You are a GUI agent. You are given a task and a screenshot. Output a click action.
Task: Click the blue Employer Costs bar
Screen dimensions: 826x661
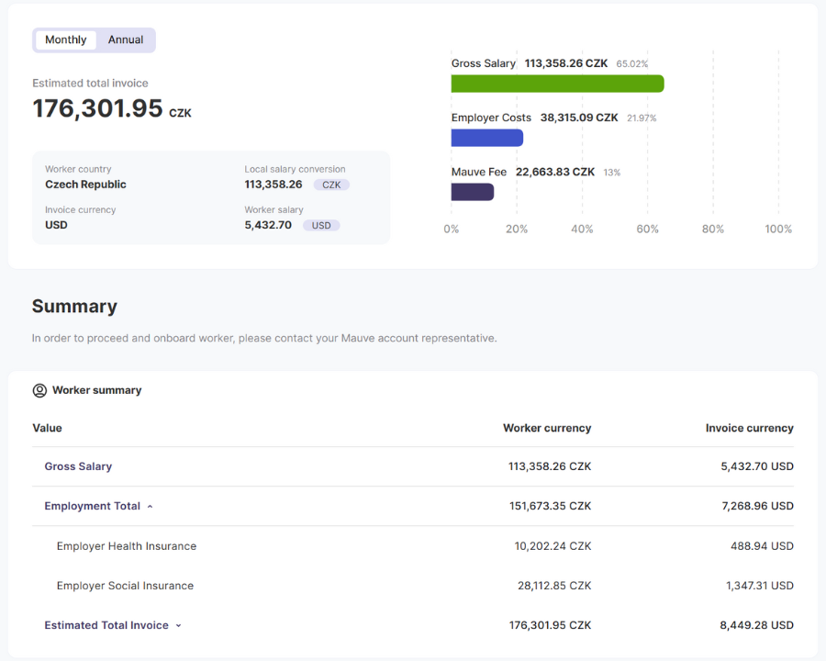point(486,138)
